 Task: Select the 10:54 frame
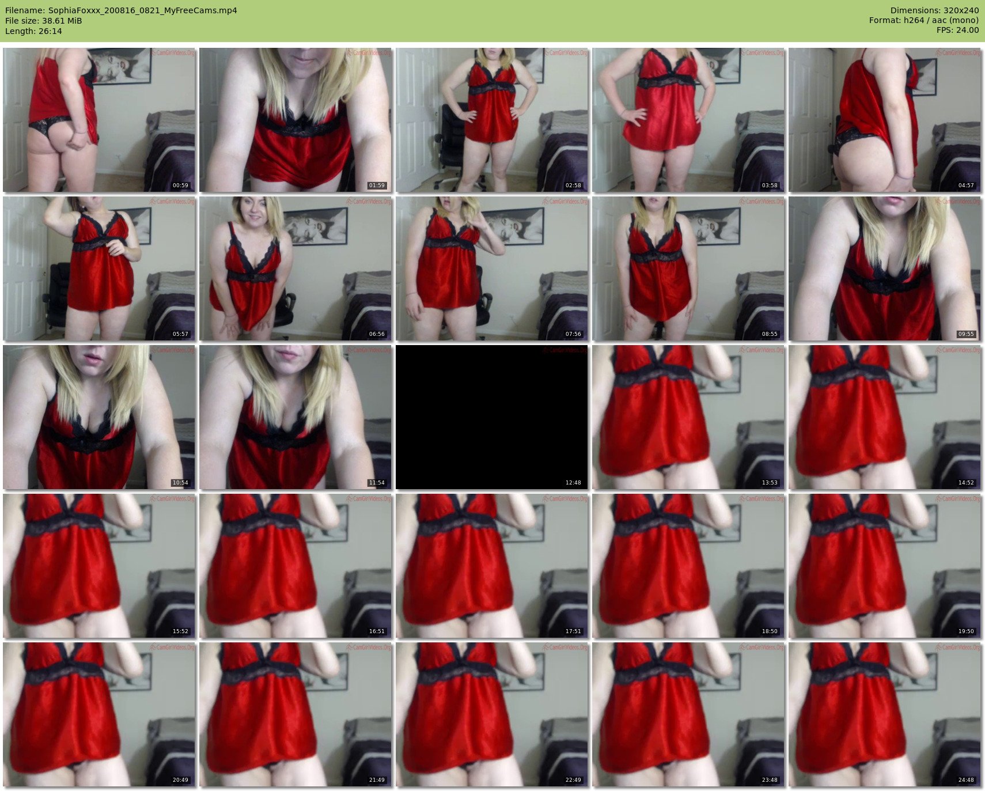[x=99, y=417]
